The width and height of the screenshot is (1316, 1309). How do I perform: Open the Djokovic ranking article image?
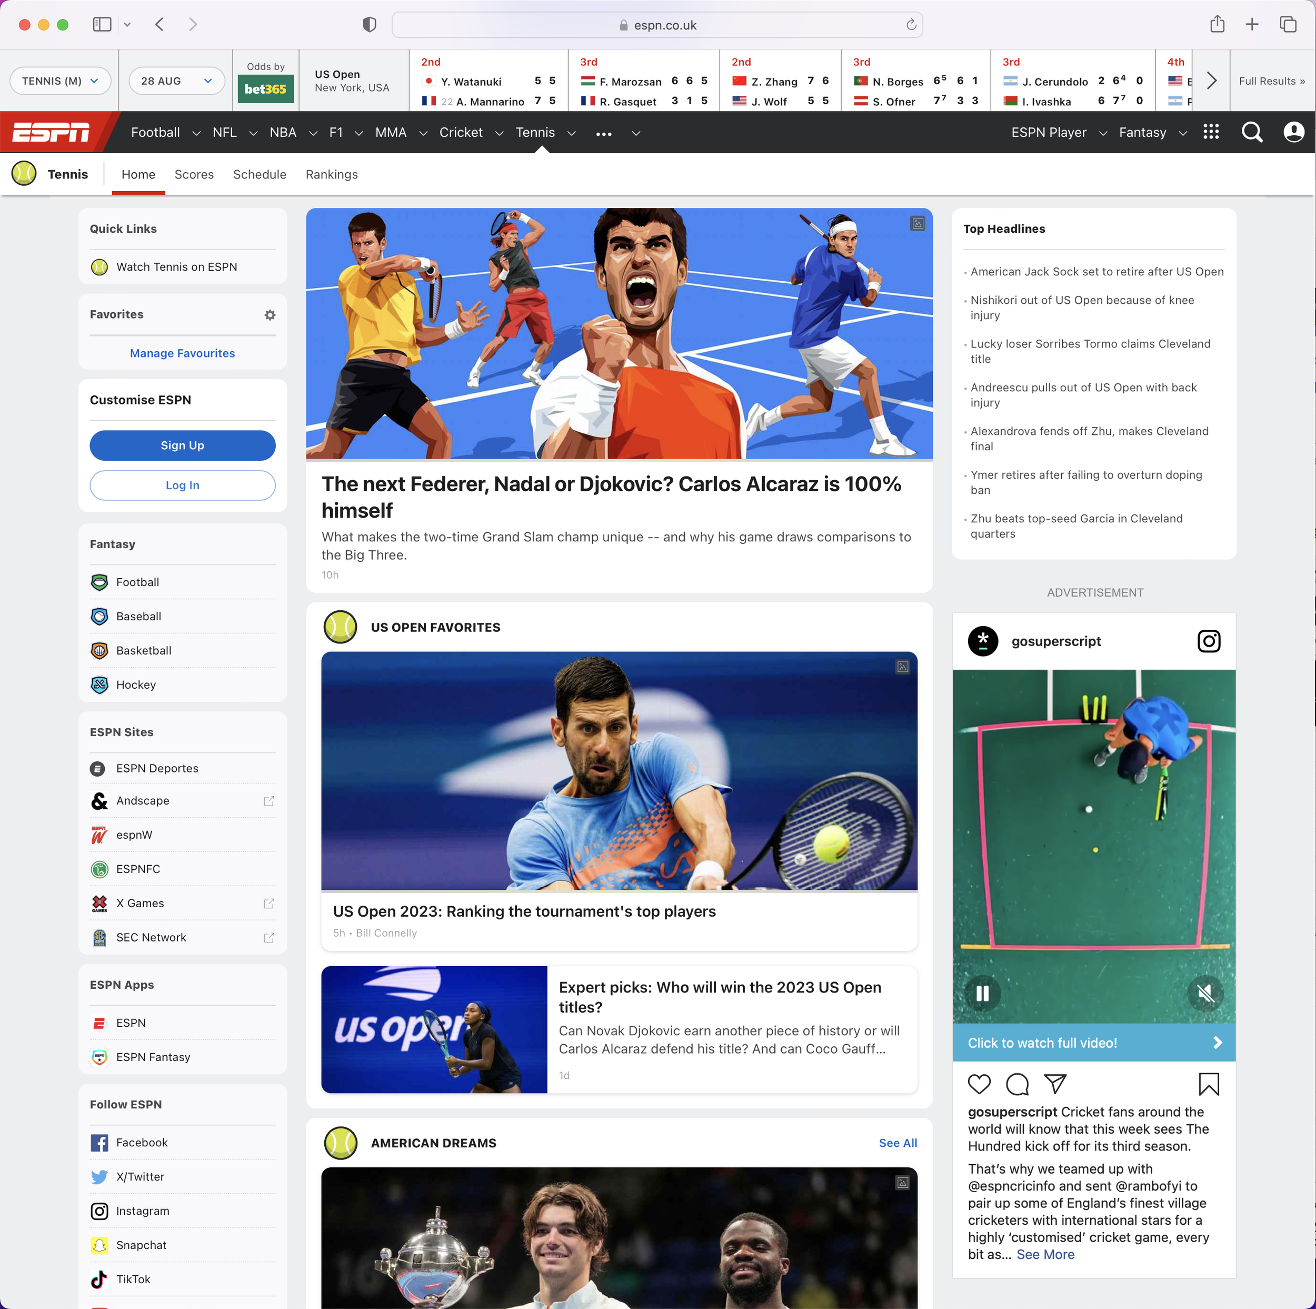(619, 771)
